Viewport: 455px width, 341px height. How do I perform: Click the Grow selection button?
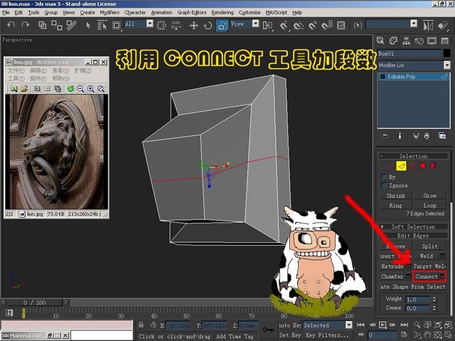coord(430,196)
